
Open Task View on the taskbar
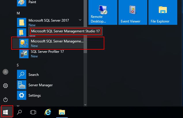pos(33,112)
